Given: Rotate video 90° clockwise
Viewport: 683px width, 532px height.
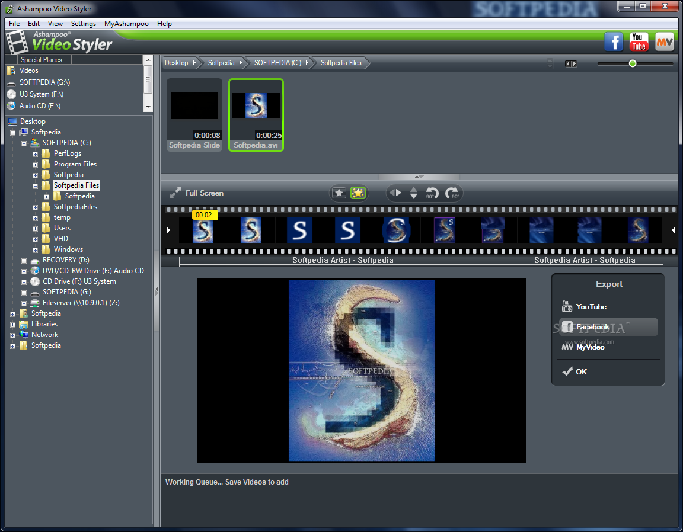Looking at the screenshot, I should click(452, 193).
